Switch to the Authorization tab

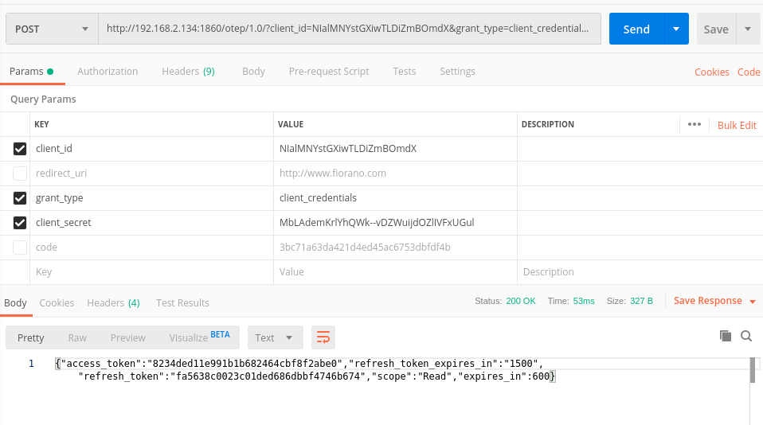[x=108, y=72]
